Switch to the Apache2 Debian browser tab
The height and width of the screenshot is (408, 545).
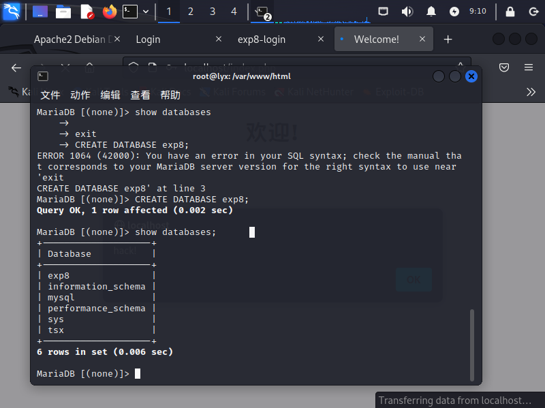click(72, 40)
